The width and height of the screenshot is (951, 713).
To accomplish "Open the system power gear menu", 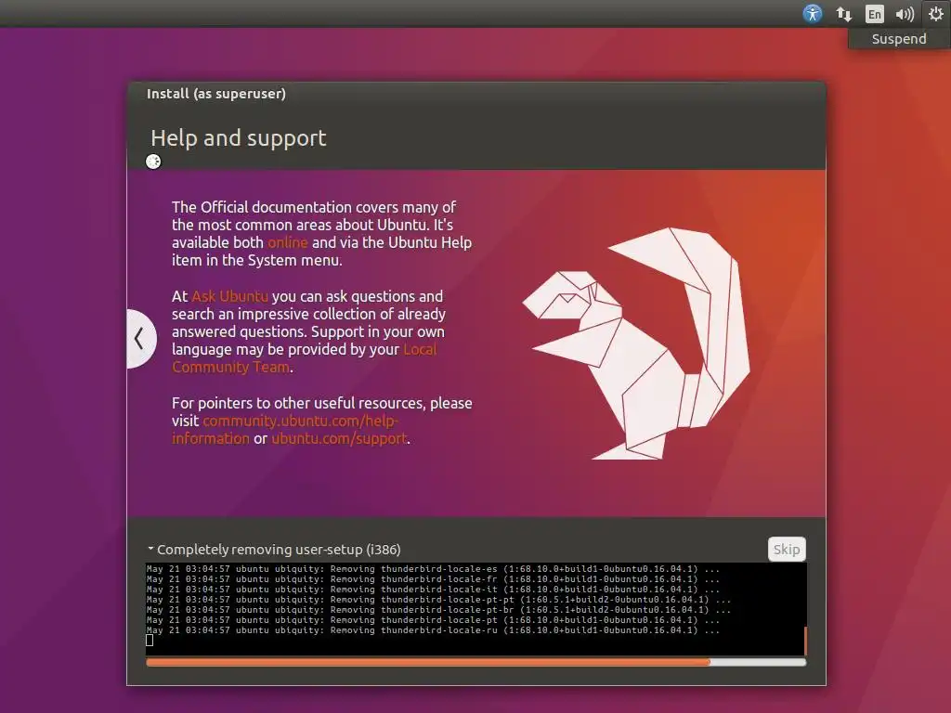I will point(936,13).
